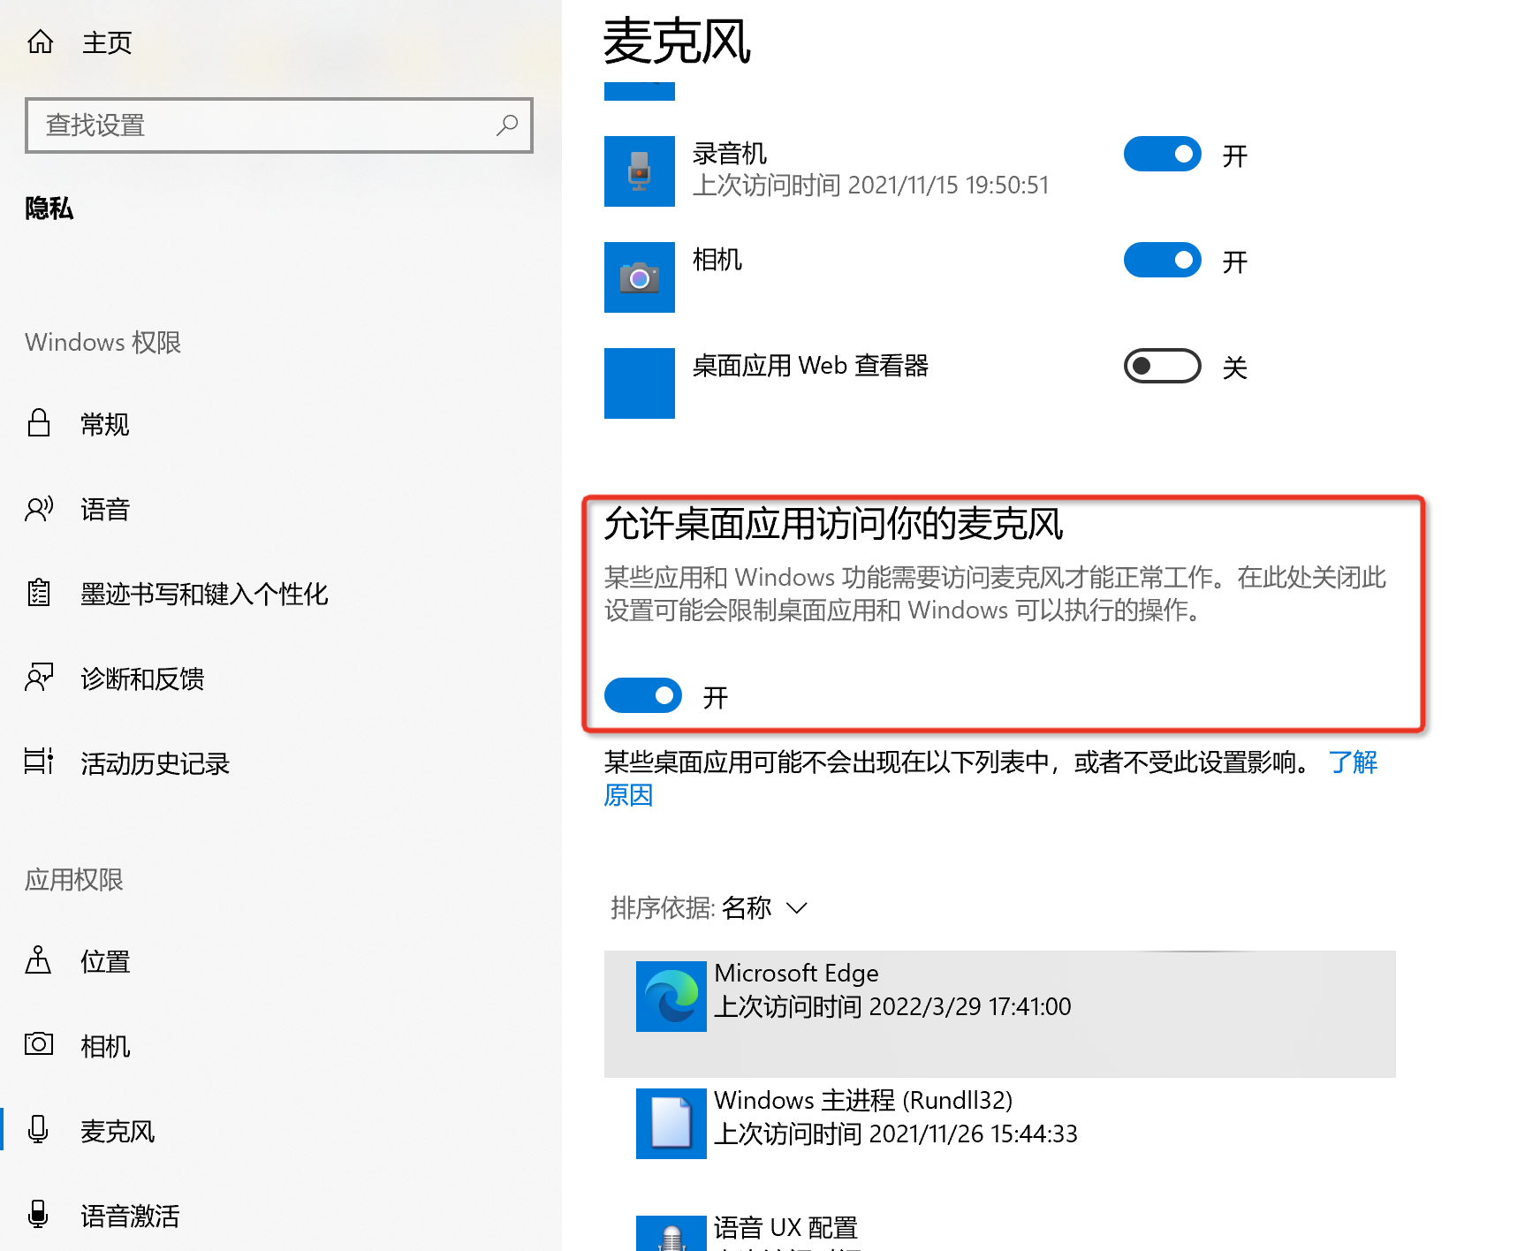Open 相机 permissions page in sidebar
This screenshot has width=1525, height=1251.
(x=104, y=1046)
